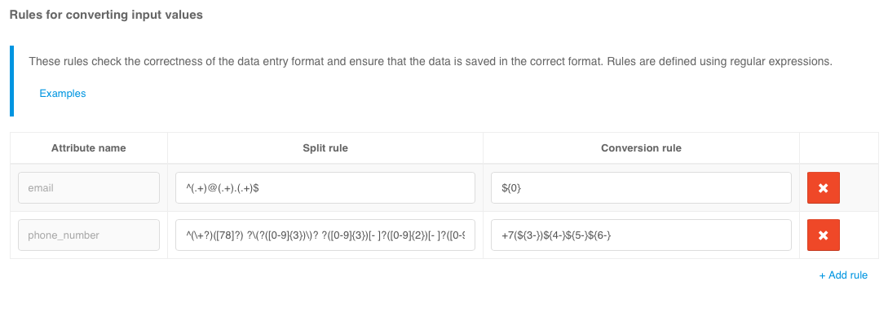
Task: Click the plus sign before Add rule
Action: tap(822, 275)
